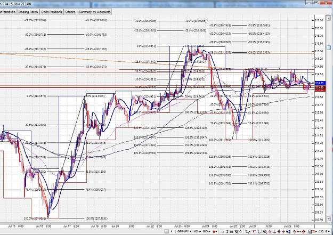Maximize the chart window
This screenshot has width=333, height=235.
(316, 3)
